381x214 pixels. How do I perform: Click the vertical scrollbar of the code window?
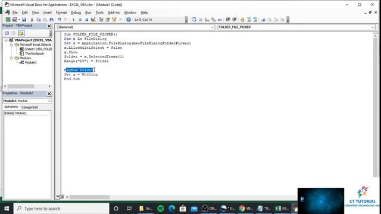click(x=375, y=107)
